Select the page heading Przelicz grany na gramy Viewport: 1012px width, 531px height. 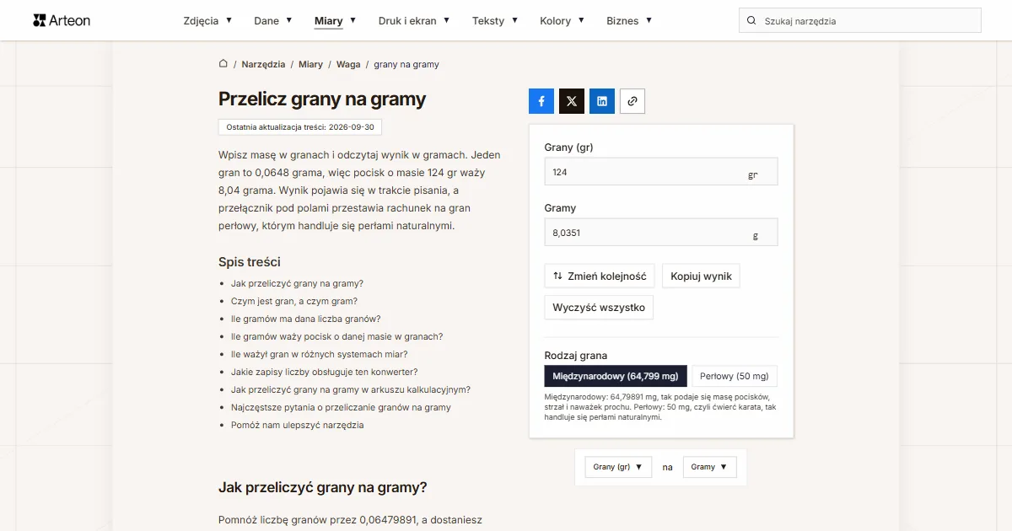322,99
